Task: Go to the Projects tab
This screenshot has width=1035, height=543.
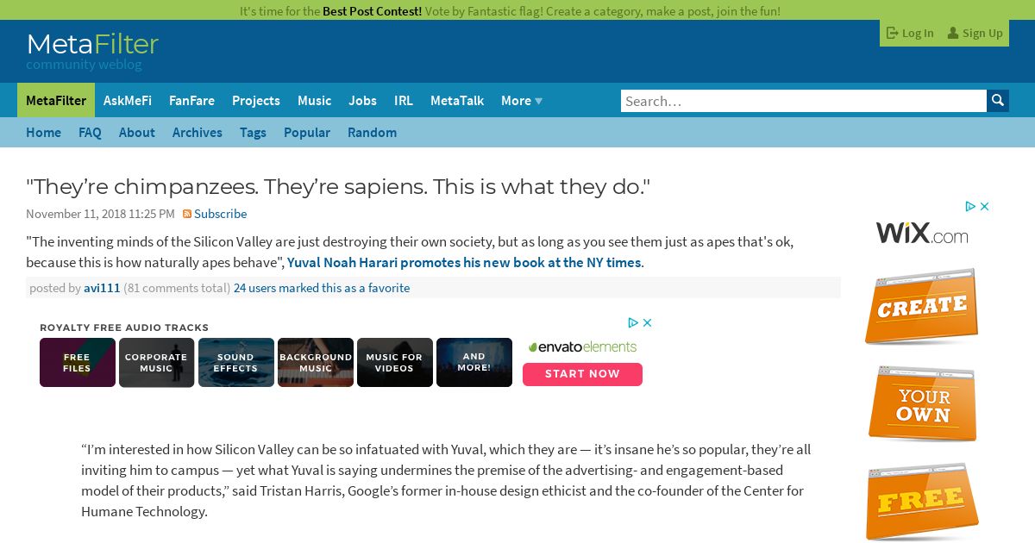Action: pos(256,101)
